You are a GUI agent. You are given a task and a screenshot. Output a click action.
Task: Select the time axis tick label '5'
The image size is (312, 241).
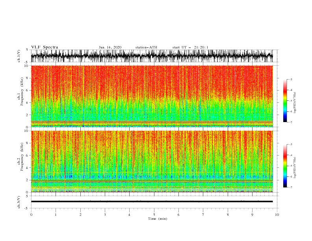(x=154, y=215)
